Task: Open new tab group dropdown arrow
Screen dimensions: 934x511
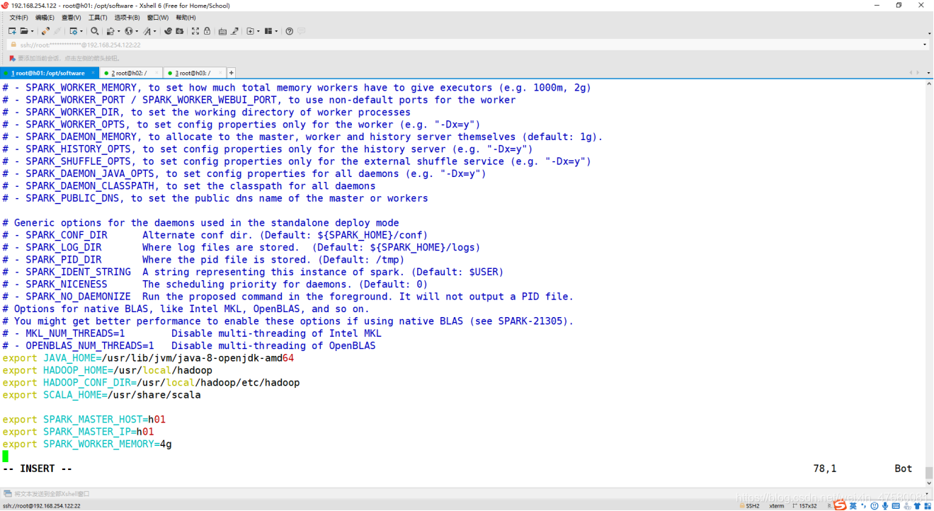Action: tap(258, 31)
